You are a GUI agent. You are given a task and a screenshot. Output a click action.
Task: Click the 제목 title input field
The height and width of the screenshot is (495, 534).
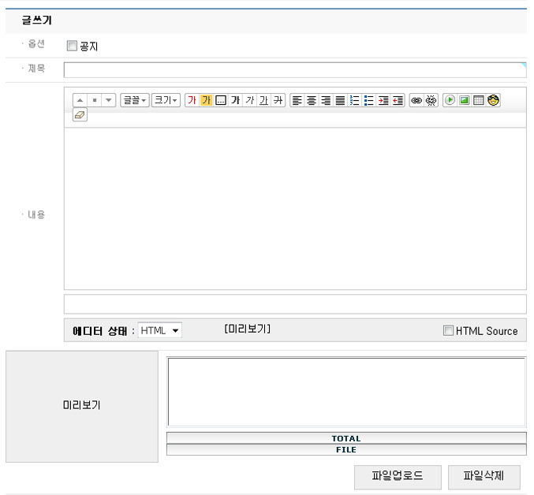(x=294, y=70)
